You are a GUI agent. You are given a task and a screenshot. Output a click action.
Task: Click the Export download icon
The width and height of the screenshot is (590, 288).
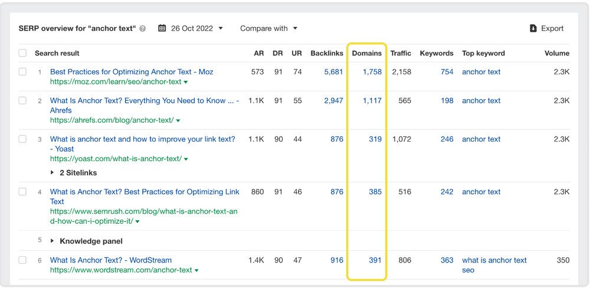pyautogui.click(x=533, y=28)
